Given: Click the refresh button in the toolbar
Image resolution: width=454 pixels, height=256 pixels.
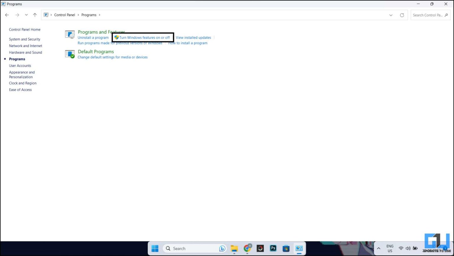Looking at the screenshot, I should [402, 15].
